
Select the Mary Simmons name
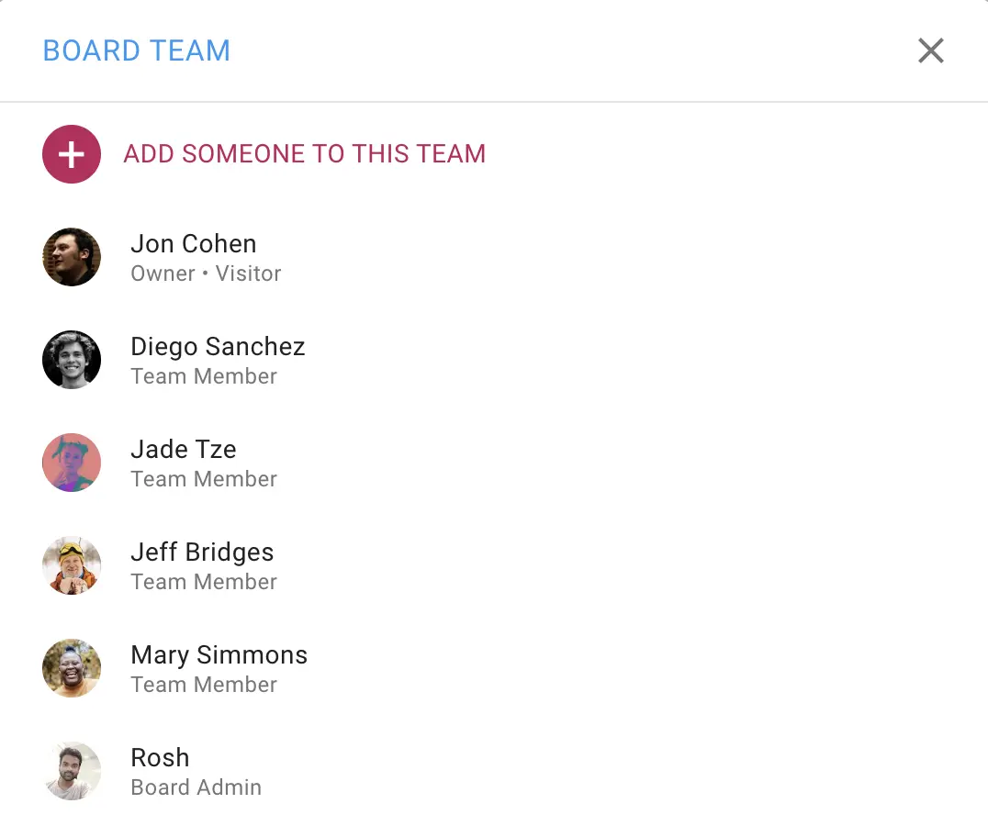click(x=219, y=655)
